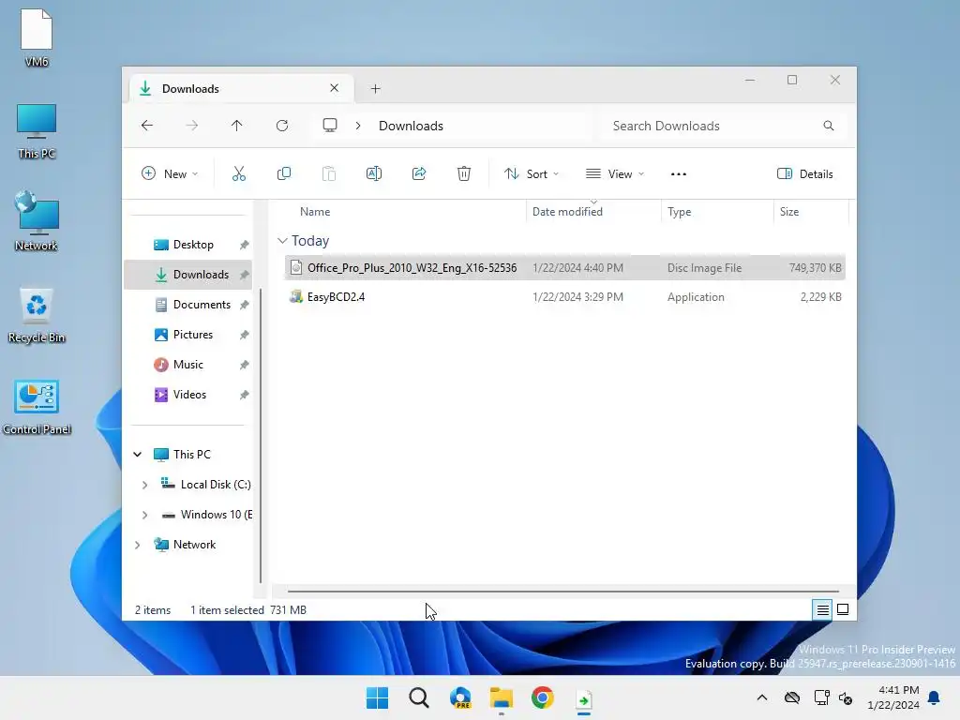
Task: Open the Sort dropdown menu
Action: pyautogui.click(x=532, y=173)
